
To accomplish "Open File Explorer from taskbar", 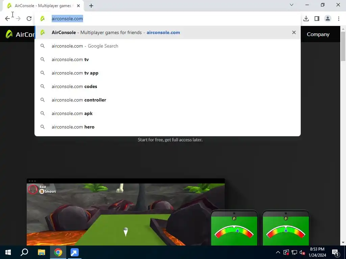I will [x=41, y=252].
